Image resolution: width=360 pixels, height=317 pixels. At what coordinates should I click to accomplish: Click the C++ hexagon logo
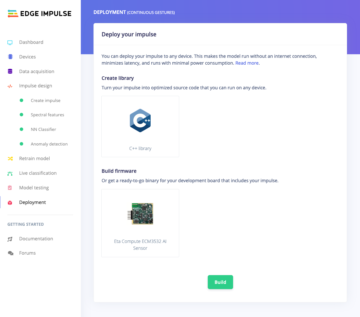140,120
